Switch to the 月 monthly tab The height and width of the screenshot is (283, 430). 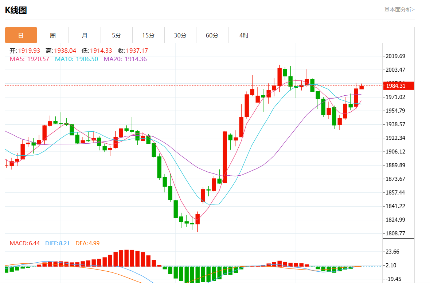[85, 35]
